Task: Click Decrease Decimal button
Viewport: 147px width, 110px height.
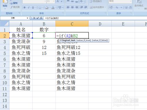Action: point(130,7)
